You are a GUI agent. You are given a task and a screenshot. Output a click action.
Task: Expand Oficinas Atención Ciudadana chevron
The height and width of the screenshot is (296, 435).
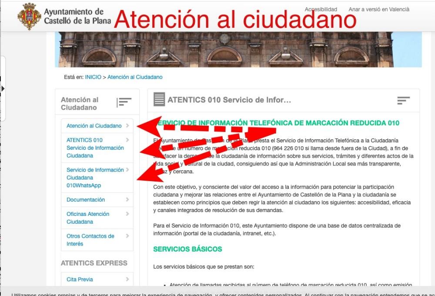click(x=127, y=214)
